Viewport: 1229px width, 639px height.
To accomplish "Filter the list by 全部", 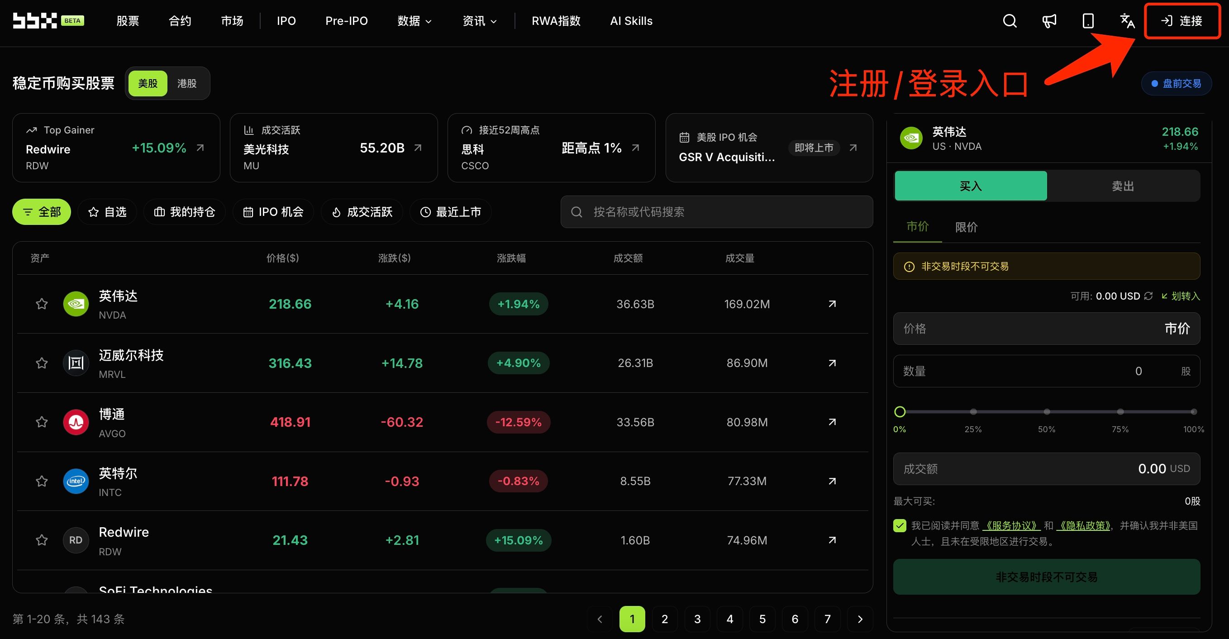I will [42, 212].
